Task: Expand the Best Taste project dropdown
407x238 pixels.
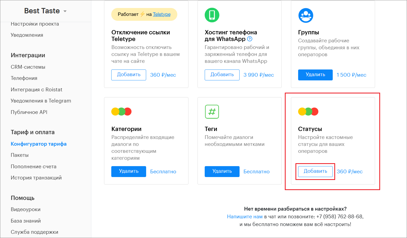Action: click(65, 11)
